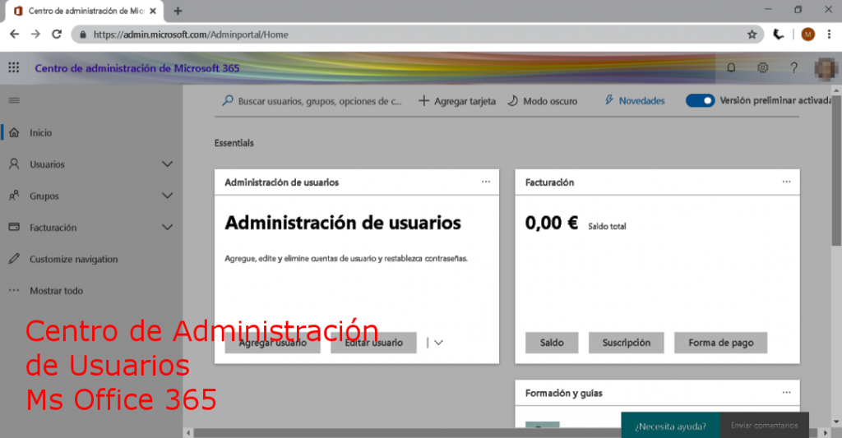Click the lock icon in address bar
The height and width of the screenshot is (438, 842).
coord(83,35)
